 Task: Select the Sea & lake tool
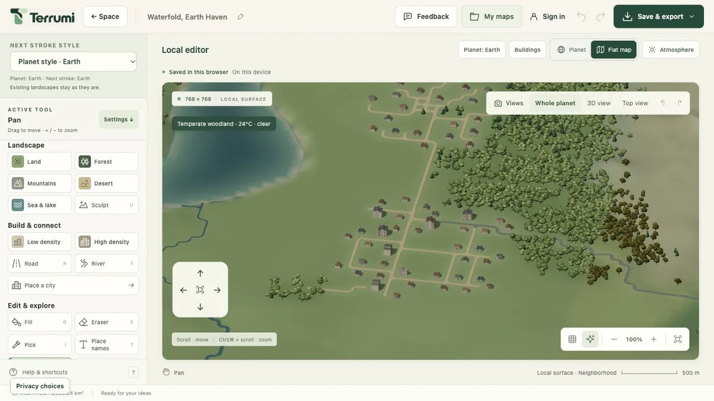pos(40,205)
